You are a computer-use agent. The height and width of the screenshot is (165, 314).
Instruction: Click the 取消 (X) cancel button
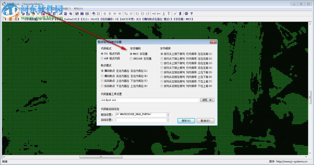pyautogui.click(x=205, y=121)
